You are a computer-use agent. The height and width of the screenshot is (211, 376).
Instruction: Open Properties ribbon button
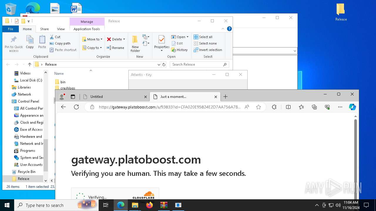(x=162, y=43)
